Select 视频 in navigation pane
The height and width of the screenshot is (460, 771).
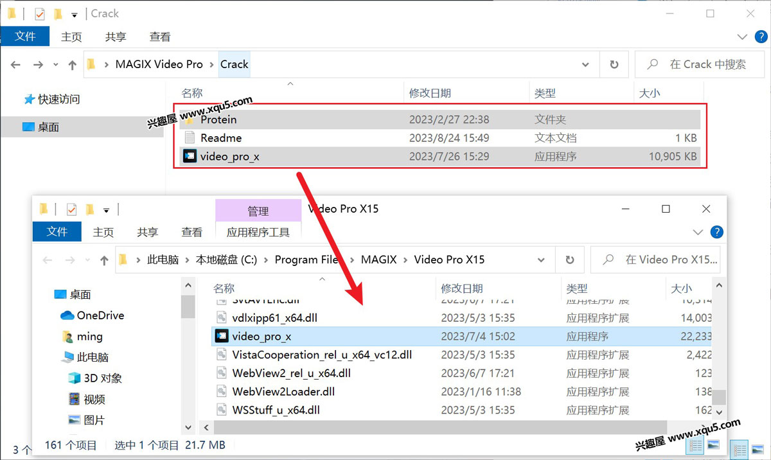(x=86, y=399)
